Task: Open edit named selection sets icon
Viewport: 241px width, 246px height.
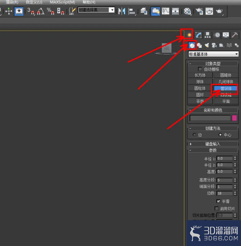Action: tap(72, 11)
